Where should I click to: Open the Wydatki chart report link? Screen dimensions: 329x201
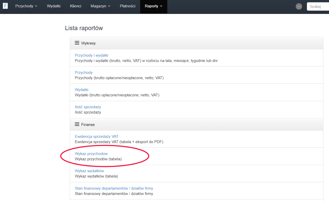click(81, 90)
